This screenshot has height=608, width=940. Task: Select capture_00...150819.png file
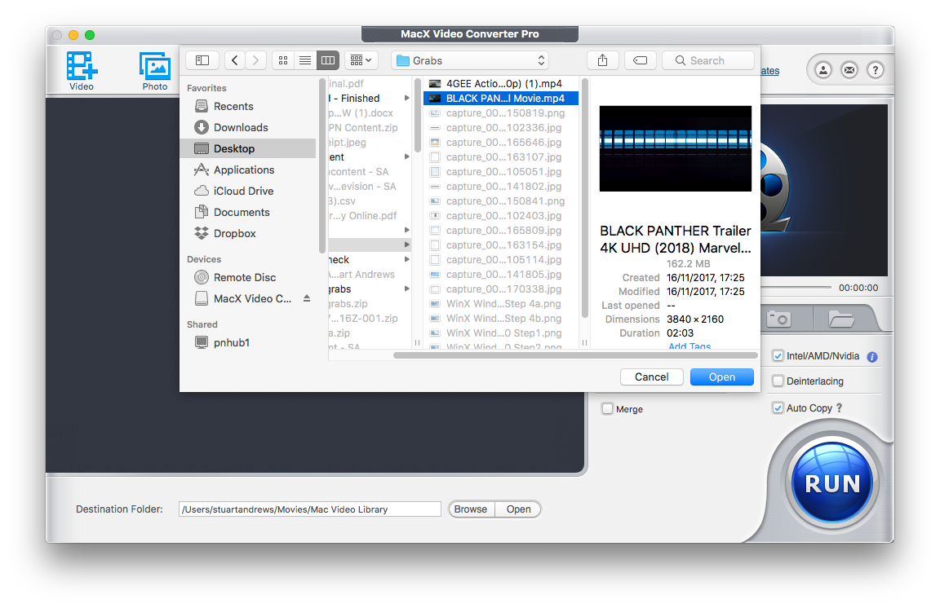501,113
